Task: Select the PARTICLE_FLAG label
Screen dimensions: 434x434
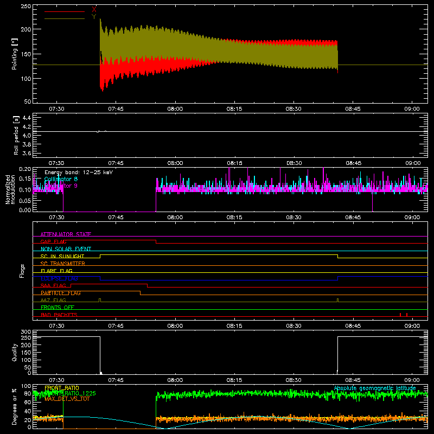Action: point(61,293)
